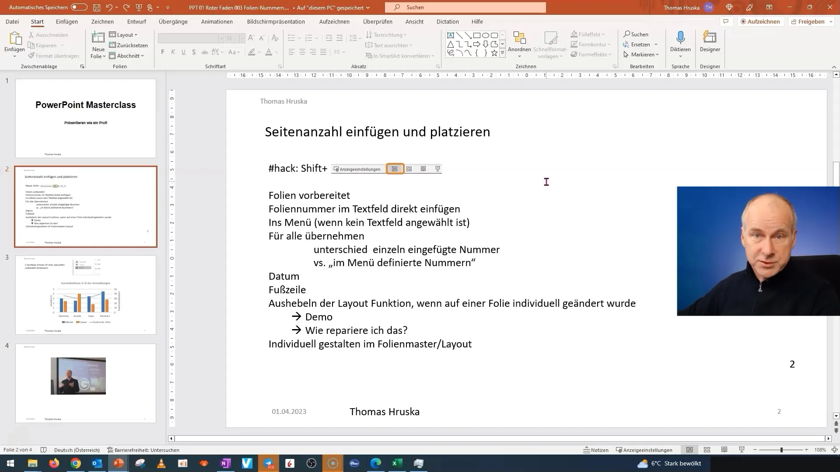Click Freigeben button in top right
840x472 pixels.
(x=810, y=21)
